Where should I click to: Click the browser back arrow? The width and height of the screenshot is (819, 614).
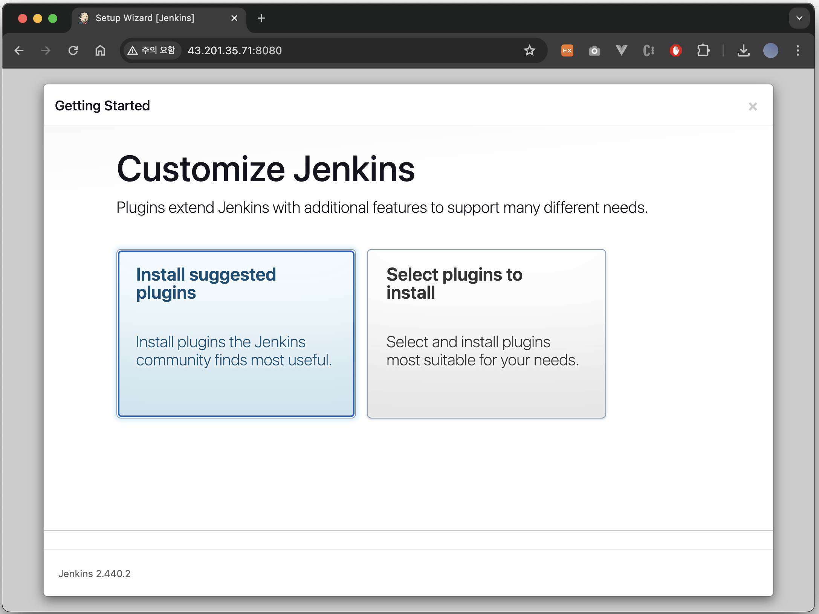click(x=19, y=50)
